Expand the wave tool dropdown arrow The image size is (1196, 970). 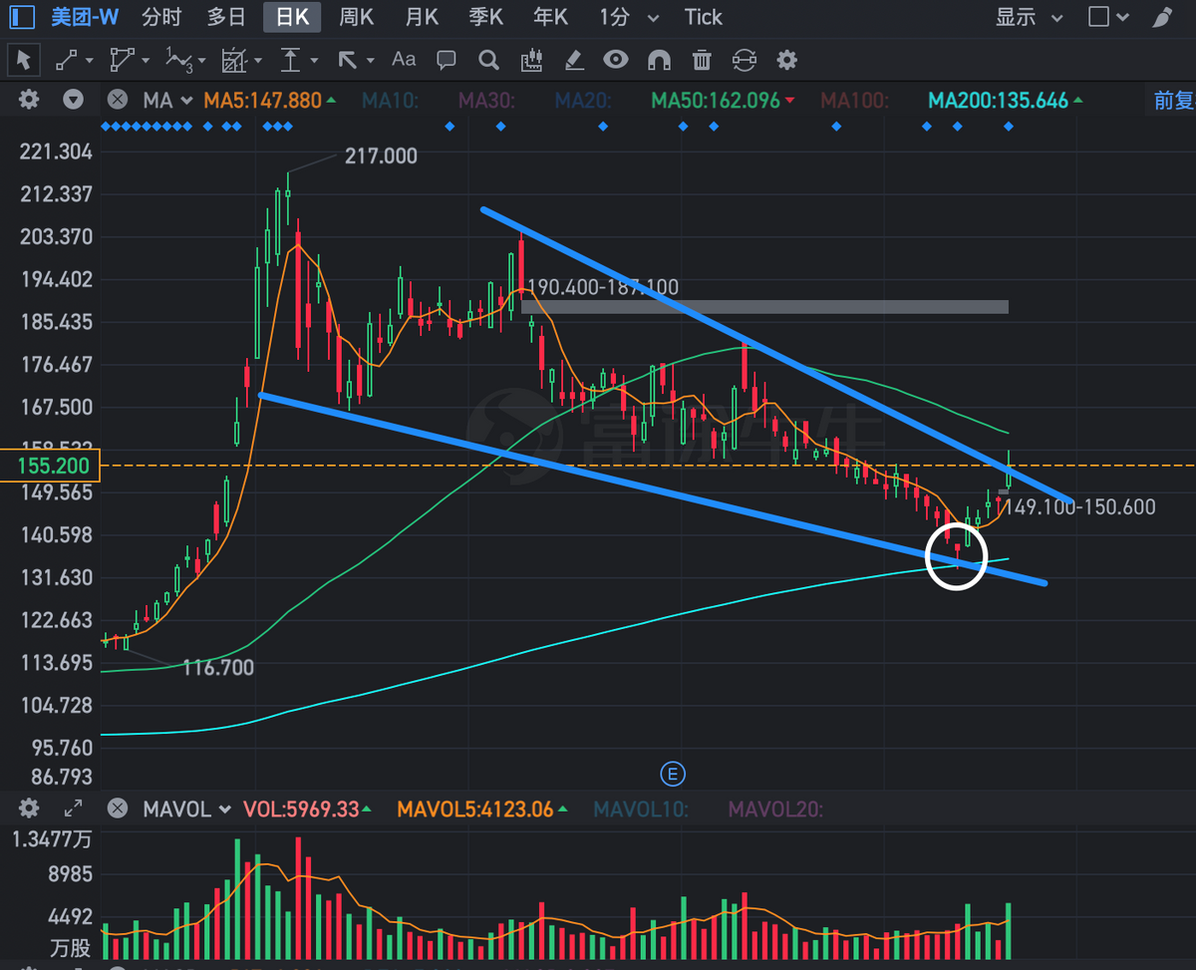(202, 61)
